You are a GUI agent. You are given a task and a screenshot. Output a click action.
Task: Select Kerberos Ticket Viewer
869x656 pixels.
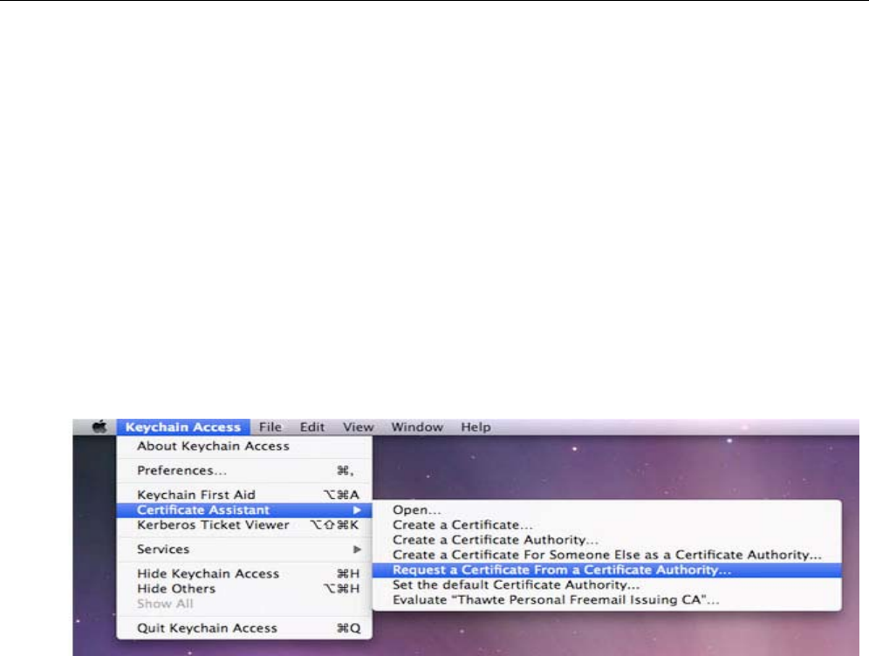(x=244, y=524)
